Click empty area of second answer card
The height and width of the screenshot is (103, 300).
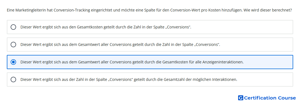(256, 45)
